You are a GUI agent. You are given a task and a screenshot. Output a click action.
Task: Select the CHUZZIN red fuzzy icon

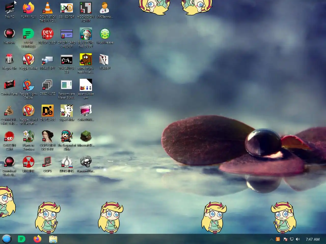click(x=9, y=140)
